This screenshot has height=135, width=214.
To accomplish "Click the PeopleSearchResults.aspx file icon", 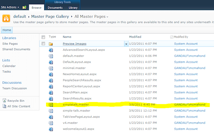I will 51,80.
